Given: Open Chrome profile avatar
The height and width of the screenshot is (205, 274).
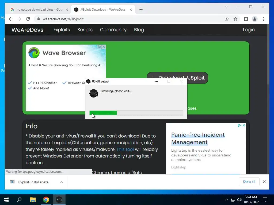Looking at the screenshot, I should coord(255,19).
